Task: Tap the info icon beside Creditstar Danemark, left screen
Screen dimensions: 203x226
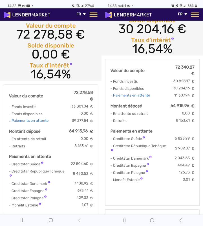Action: [49, 182]
